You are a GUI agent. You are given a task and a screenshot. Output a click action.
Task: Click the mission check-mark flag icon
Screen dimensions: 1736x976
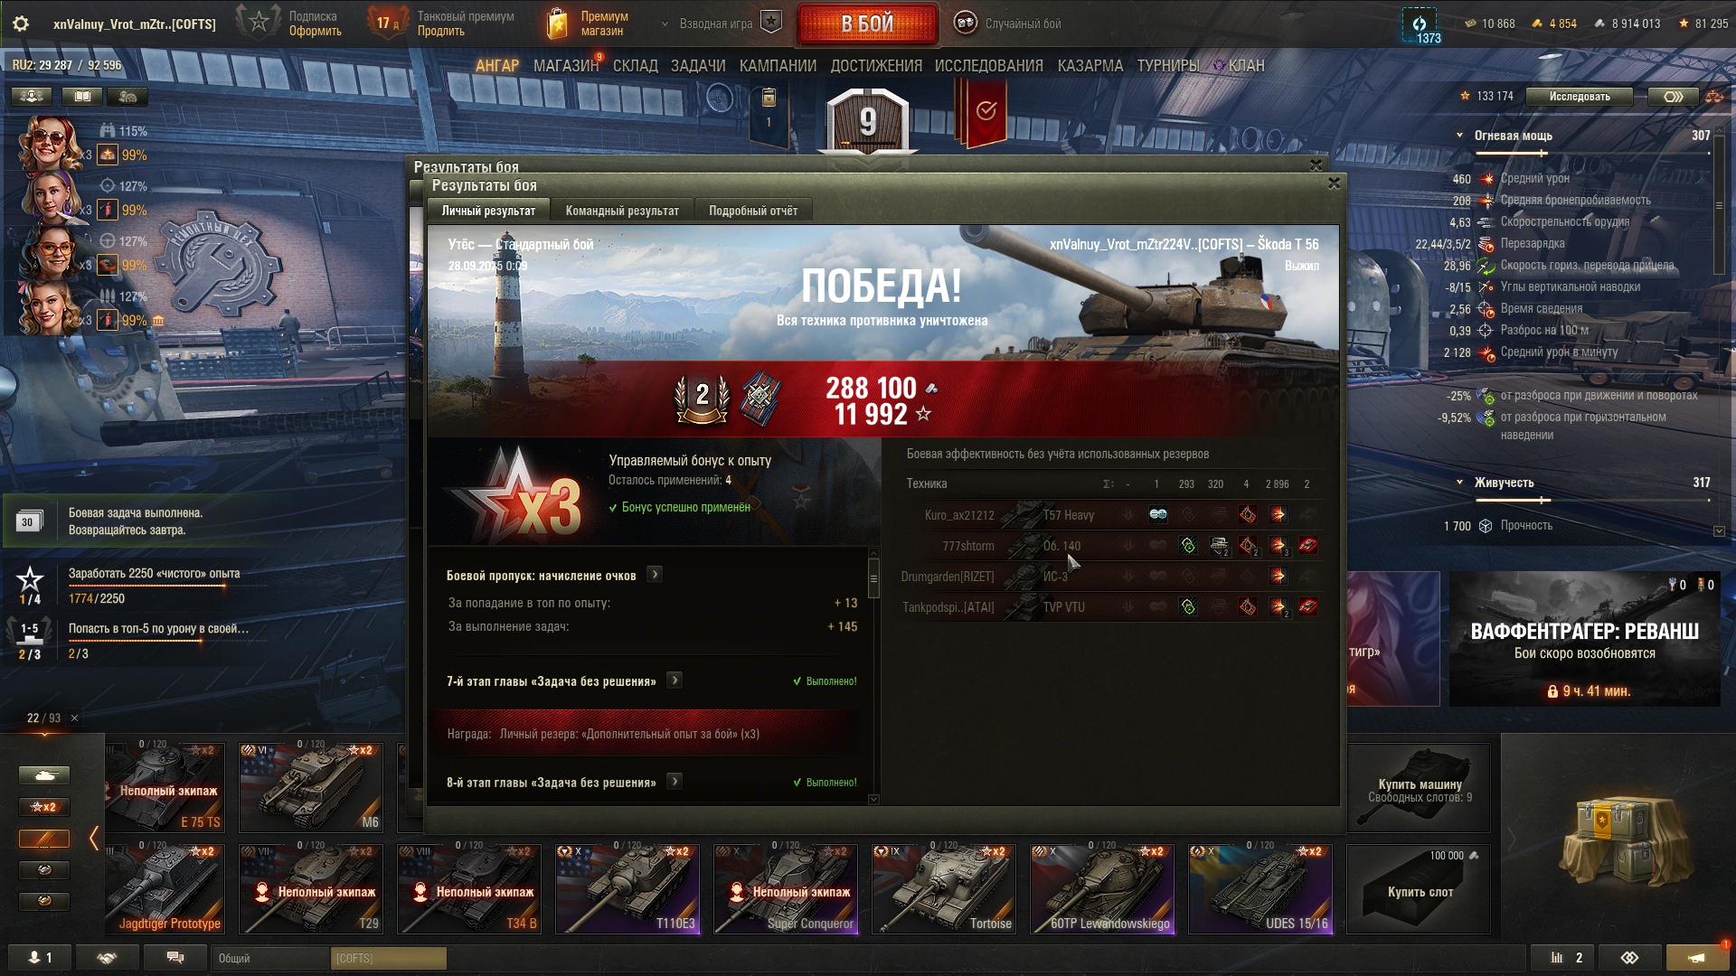985,113
